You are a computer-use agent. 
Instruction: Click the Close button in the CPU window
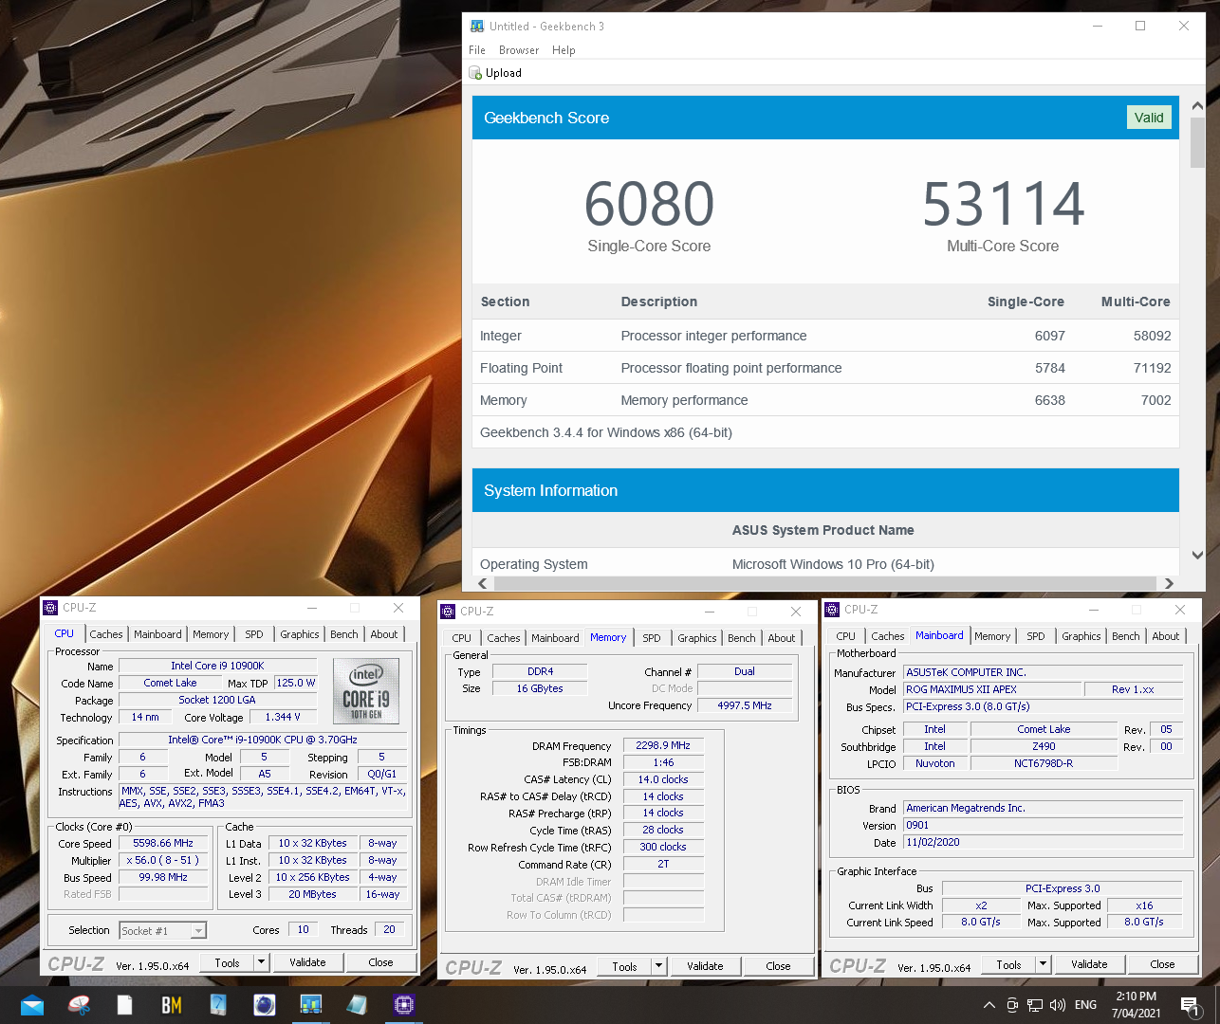pyautogui.click(x=380, y=962)
